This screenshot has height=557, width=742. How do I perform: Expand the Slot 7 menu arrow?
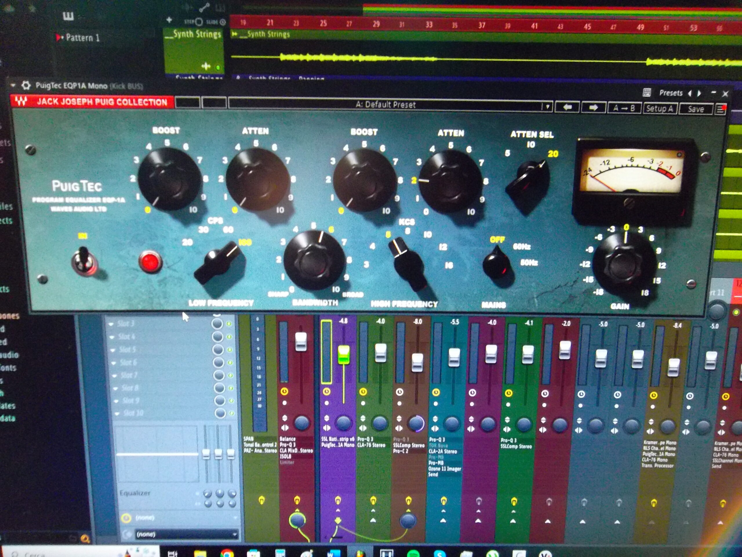click(x=115, y=376)
